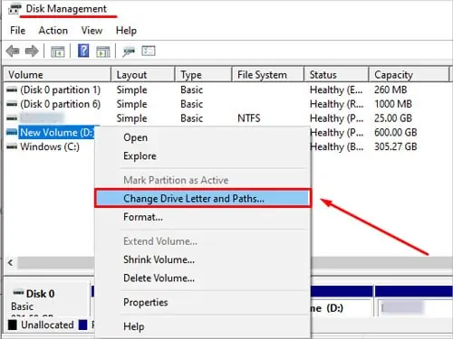Choose Format... from context menu

tap(202, 217)
